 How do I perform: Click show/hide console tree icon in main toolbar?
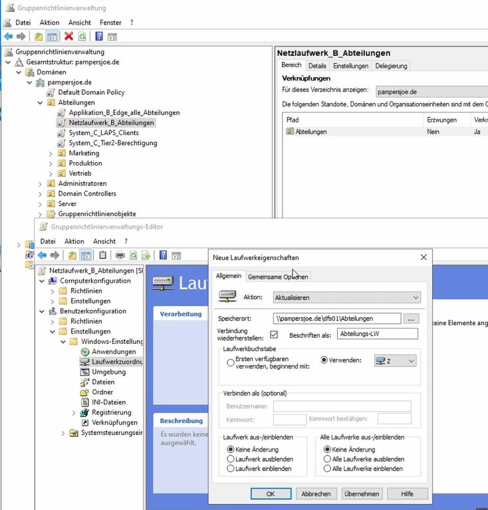tap(52, 37)
